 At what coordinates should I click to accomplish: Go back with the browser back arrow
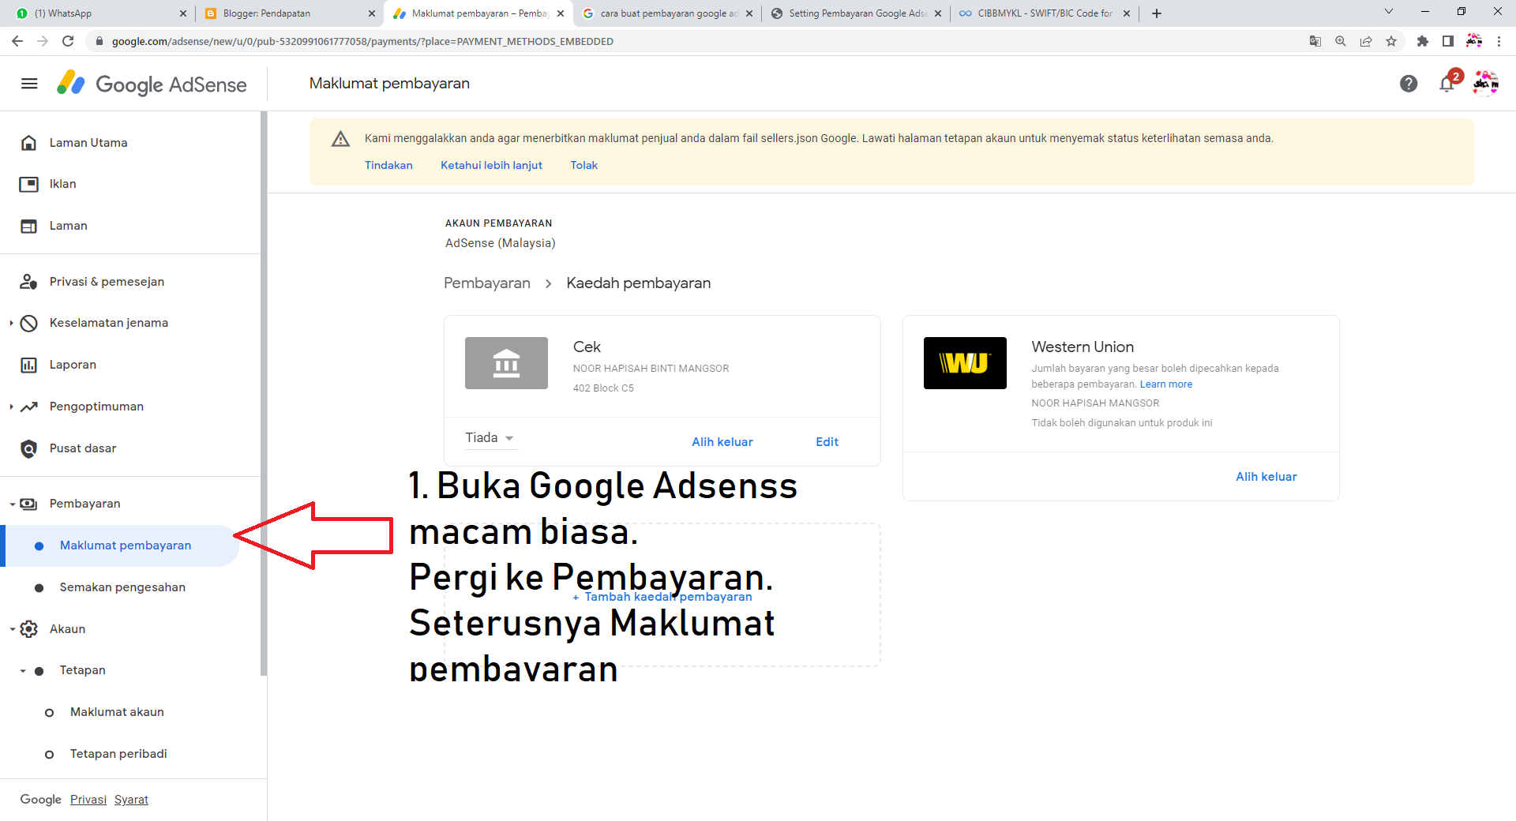pyautogui.click(x=17, y=41)
